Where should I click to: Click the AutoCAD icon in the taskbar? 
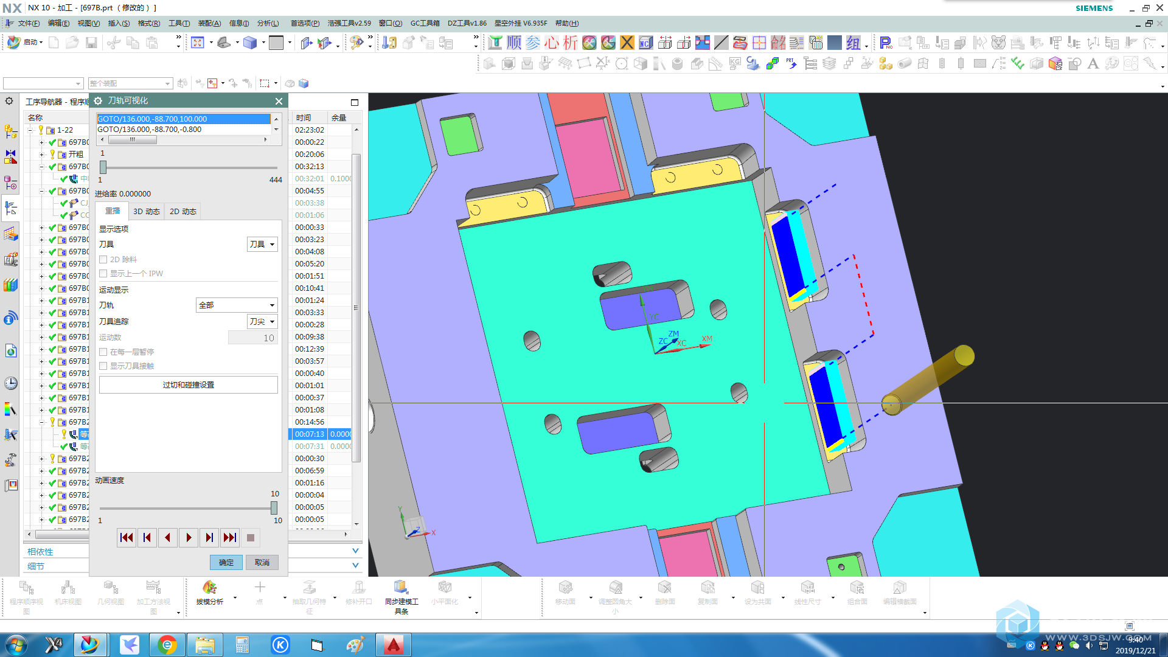[393, 645]
